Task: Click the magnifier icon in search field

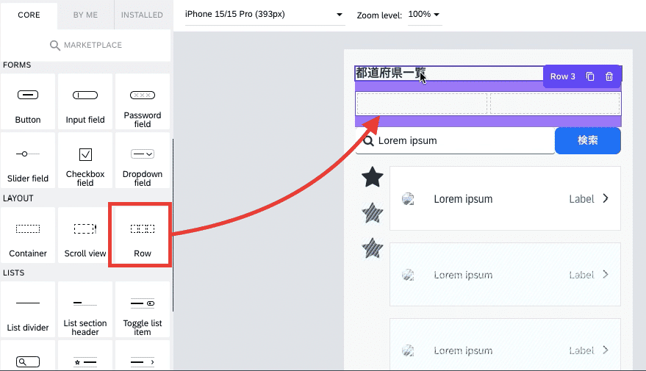Action: [x=368, y=141]
